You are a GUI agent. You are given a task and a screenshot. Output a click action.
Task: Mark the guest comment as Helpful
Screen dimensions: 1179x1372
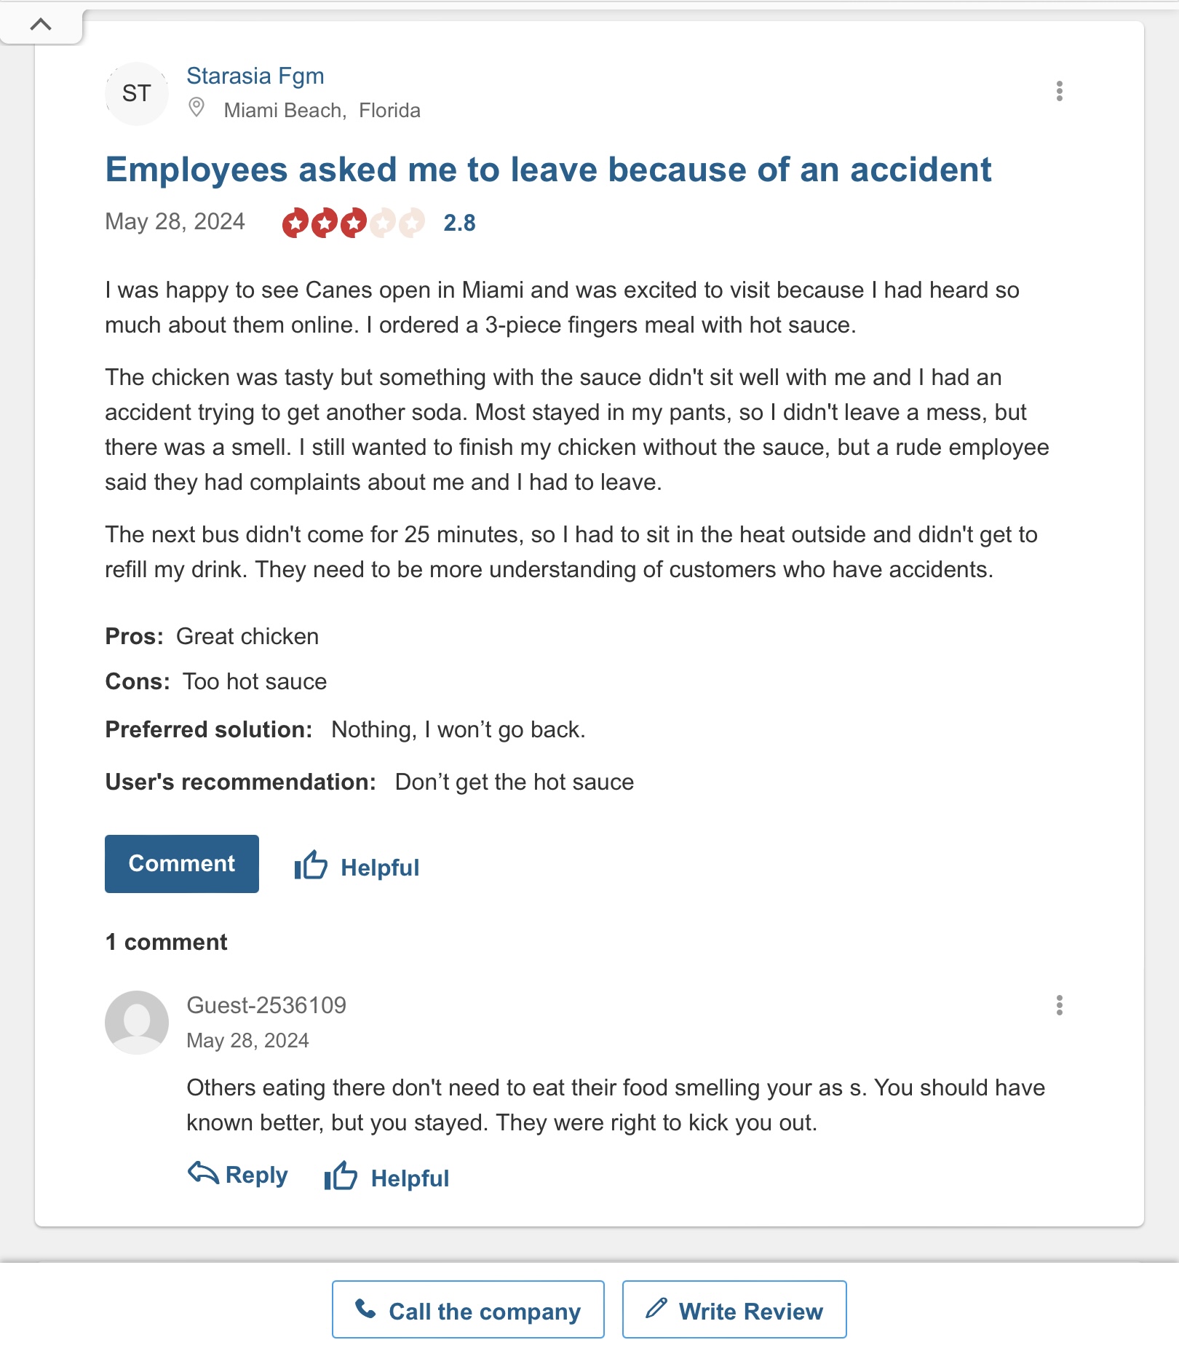tap(410, 1178)
